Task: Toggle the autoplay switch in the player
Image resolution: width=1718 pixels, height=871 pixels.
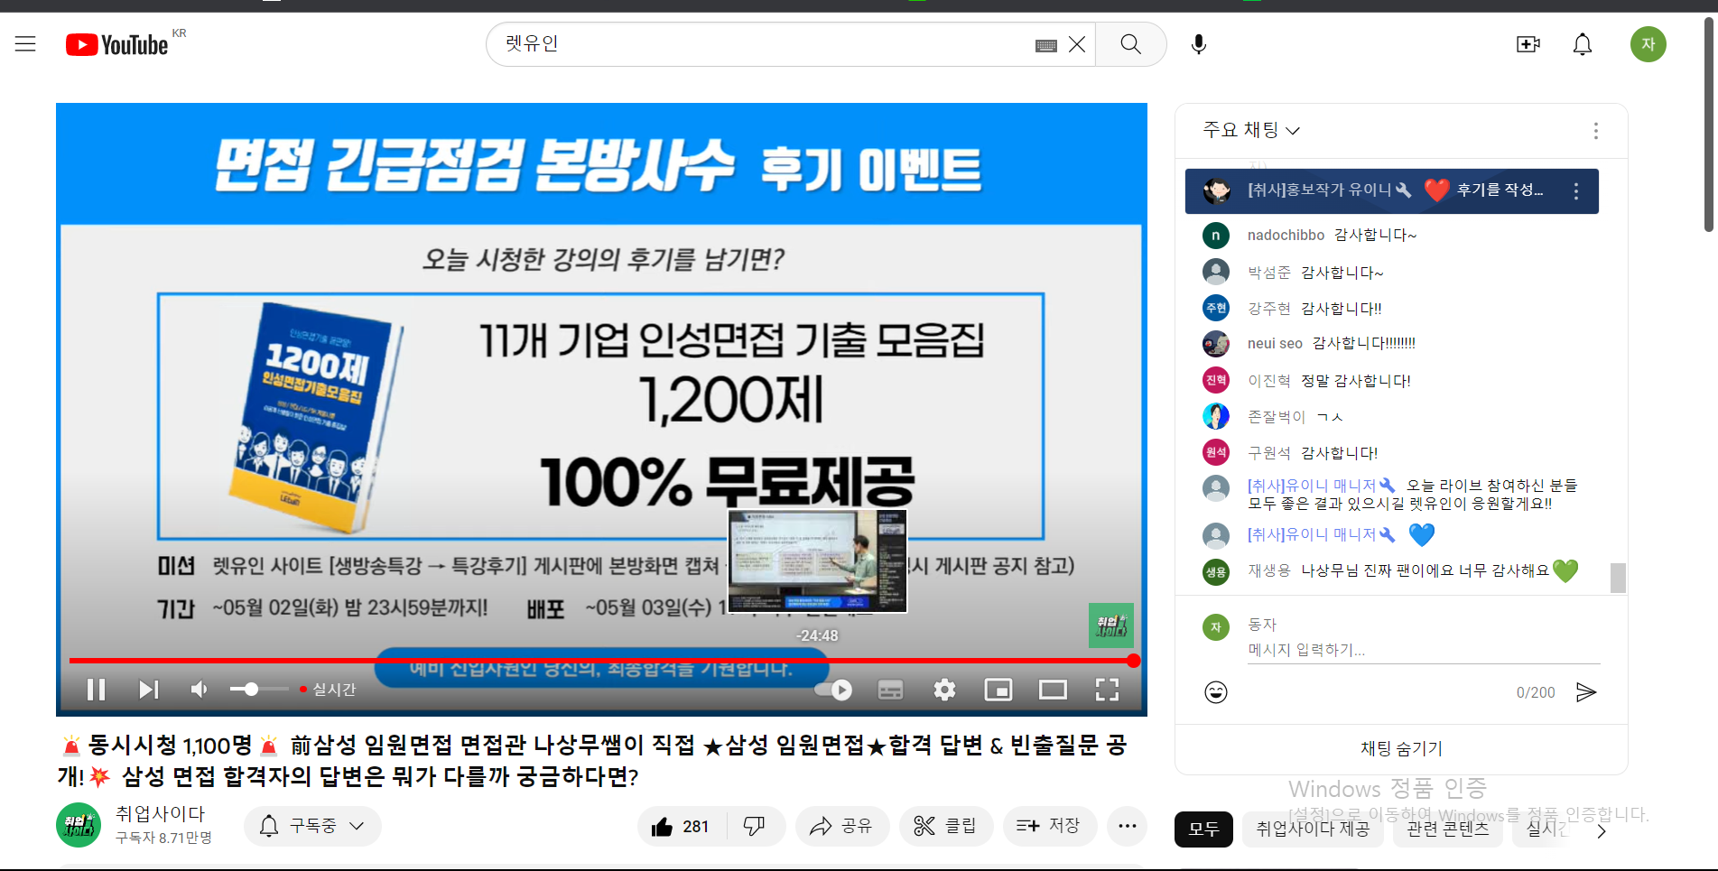Action: click(832, 690)
